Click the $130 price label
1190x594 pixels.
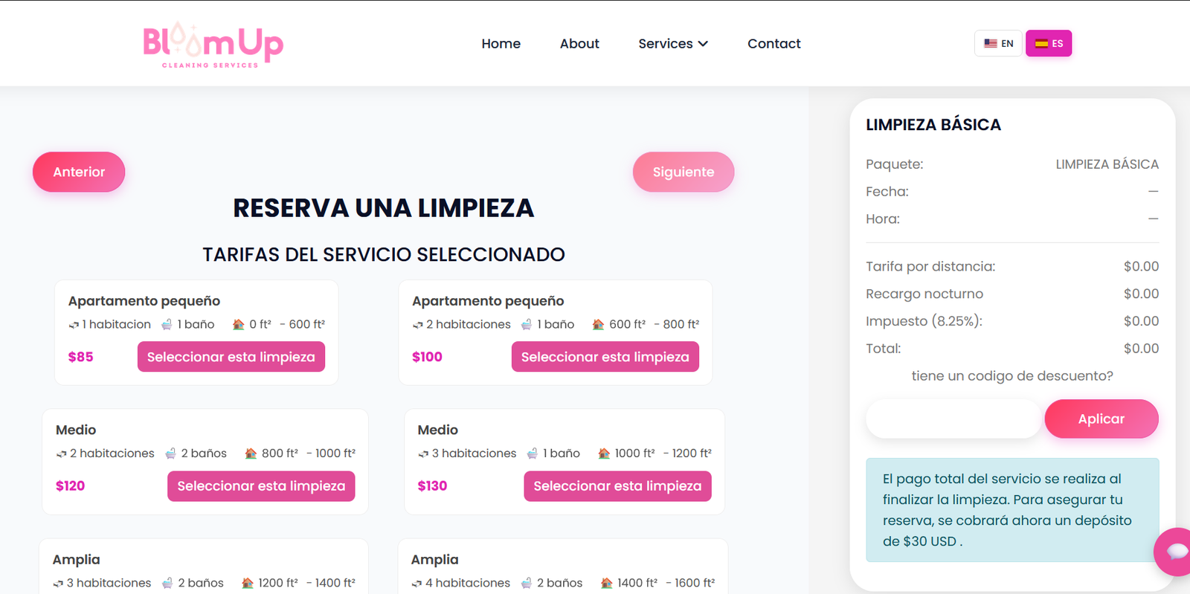coord(432,486)
